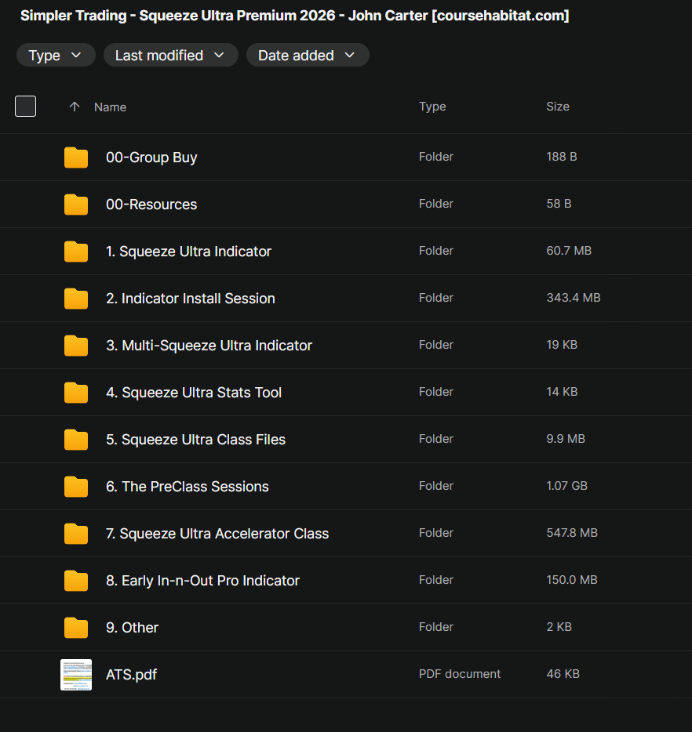Open the Last modified filter dropdown
692x732 pixels.
[x=171, y=55]
